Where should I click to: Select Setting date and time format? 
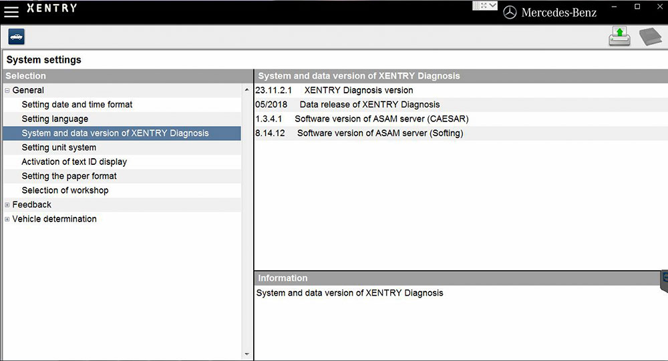77,105
